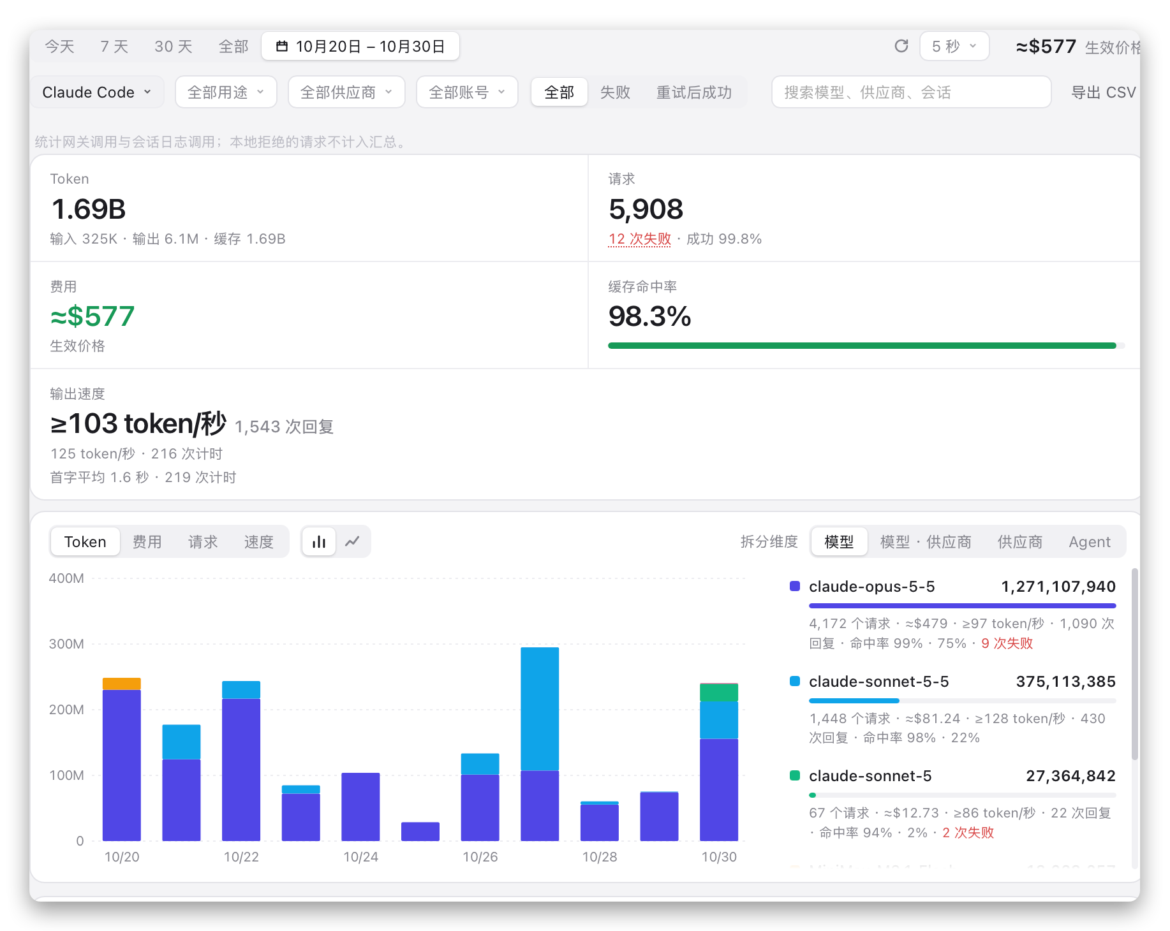The width and height of the screenshot is (1170, 931).
Task: Switch chart metric to 请求
Action: click(203, 542)
